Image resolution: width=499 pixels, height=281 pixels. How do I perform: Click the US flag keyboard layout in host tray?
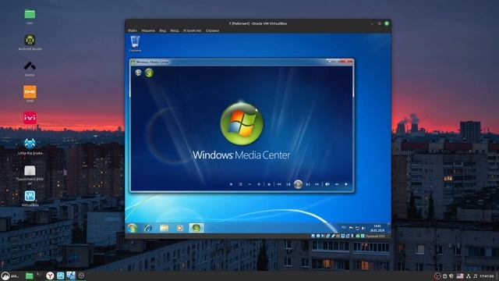coord(460,276)
